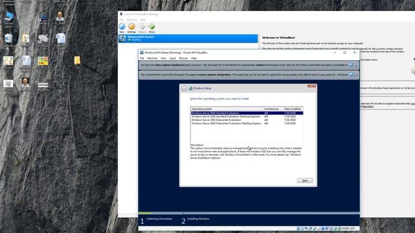Open File menu in the running VM window

tap(142, 58)
